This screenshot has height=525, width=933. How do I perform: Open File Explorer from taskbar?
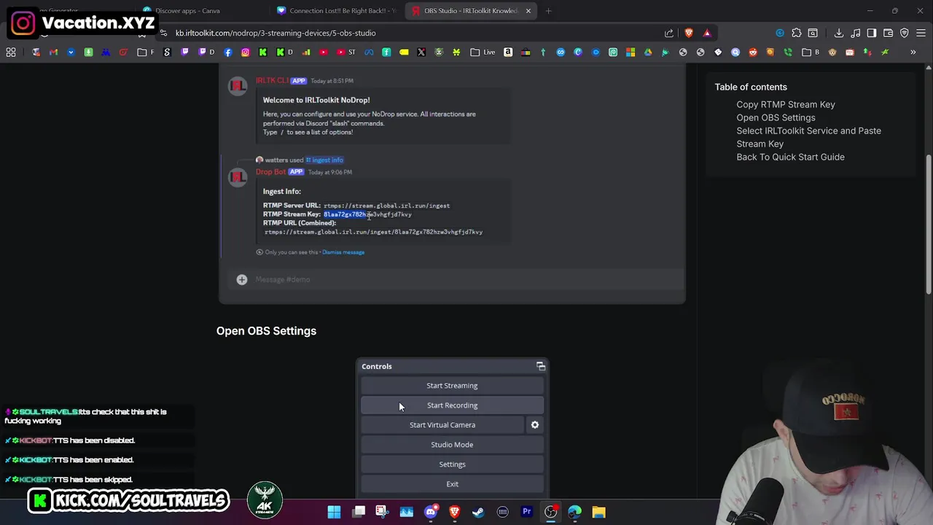coord(598,512)
